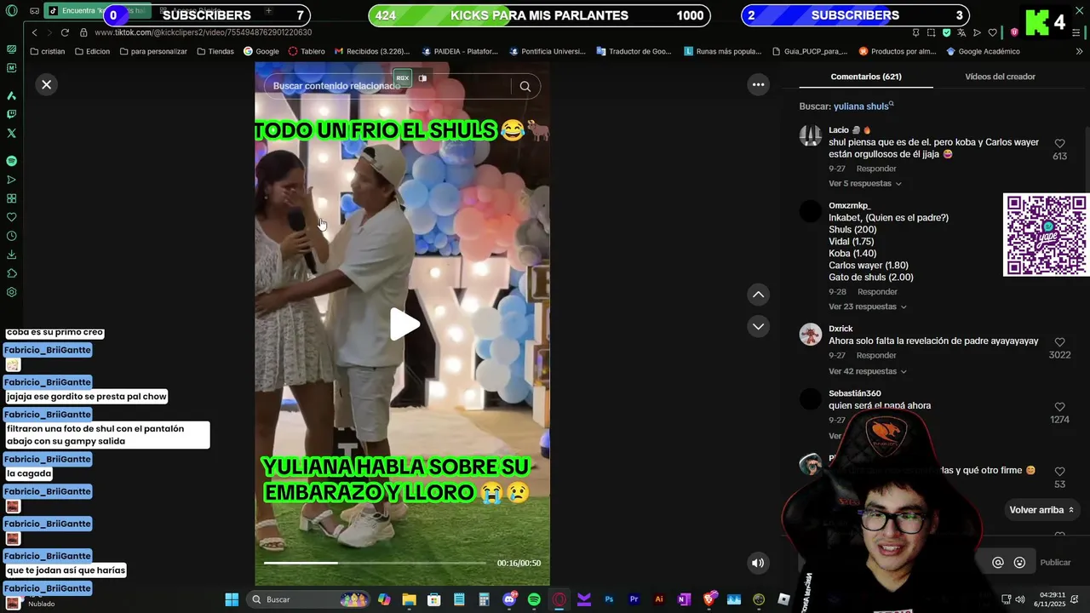
Task: Click the snapshot icon in address bar
Action: 931,32
